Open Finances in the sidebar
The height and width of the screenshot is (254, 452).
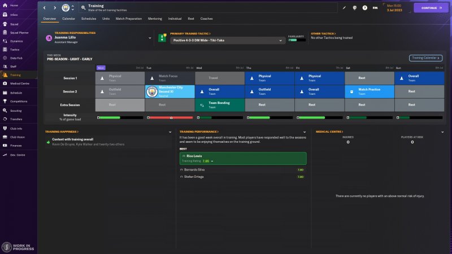15,146
